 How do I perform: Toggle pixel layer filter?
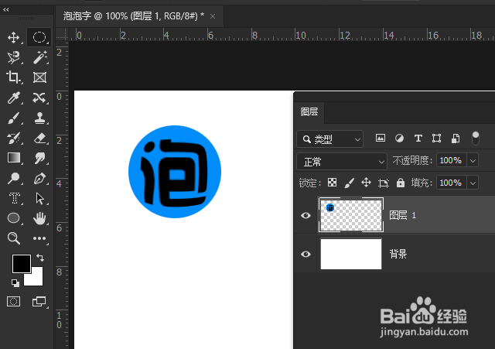coord(381,138)
